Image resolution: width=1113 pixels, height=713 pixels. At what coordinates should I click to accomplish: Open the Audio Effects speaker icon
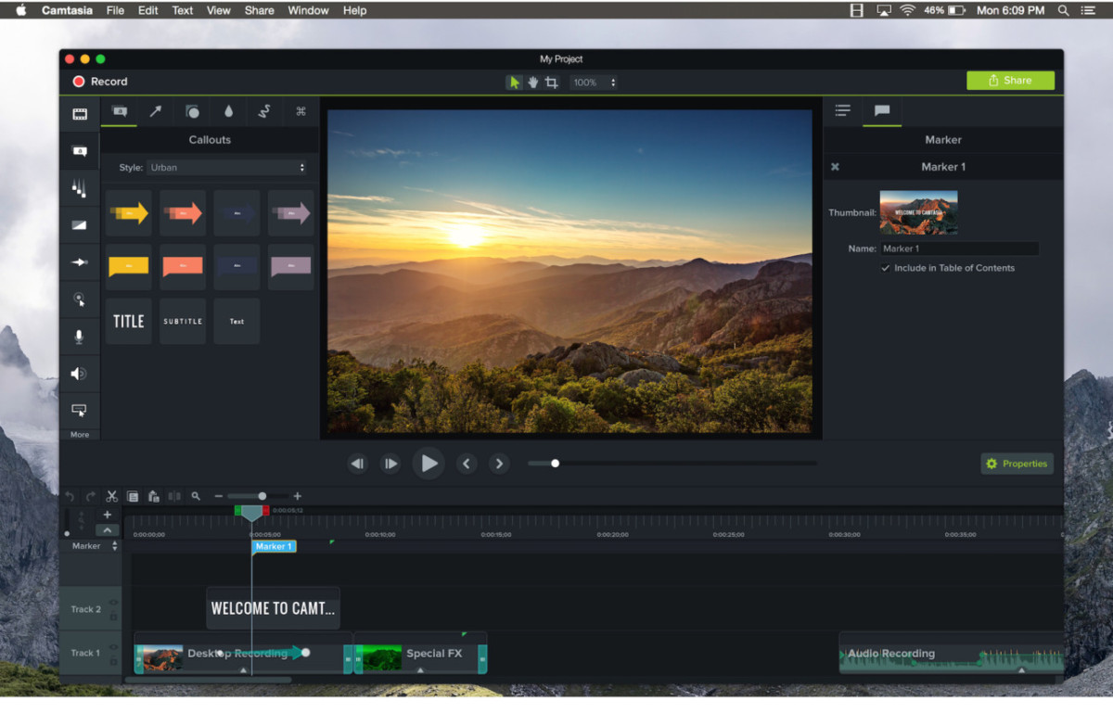coord(80,374)
